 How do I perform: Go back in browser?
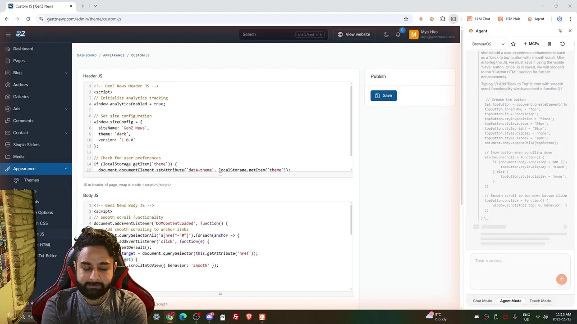[6, 19]
